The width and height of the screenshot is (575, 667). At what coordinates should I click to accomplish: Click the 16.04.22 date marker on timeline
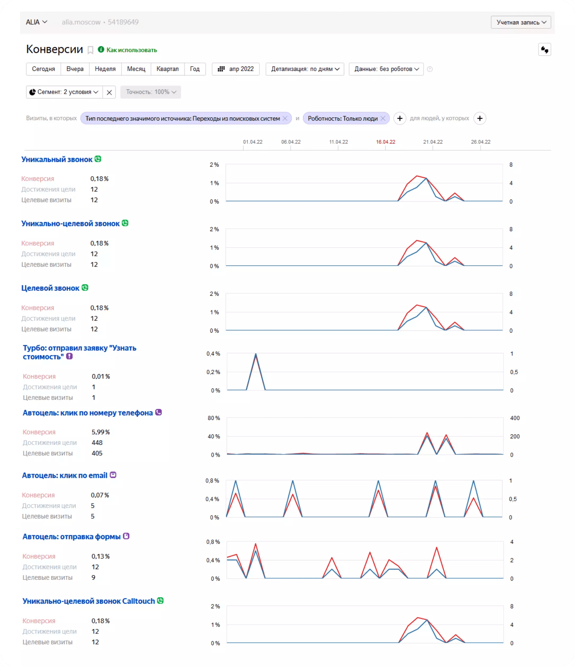[385, 142]
